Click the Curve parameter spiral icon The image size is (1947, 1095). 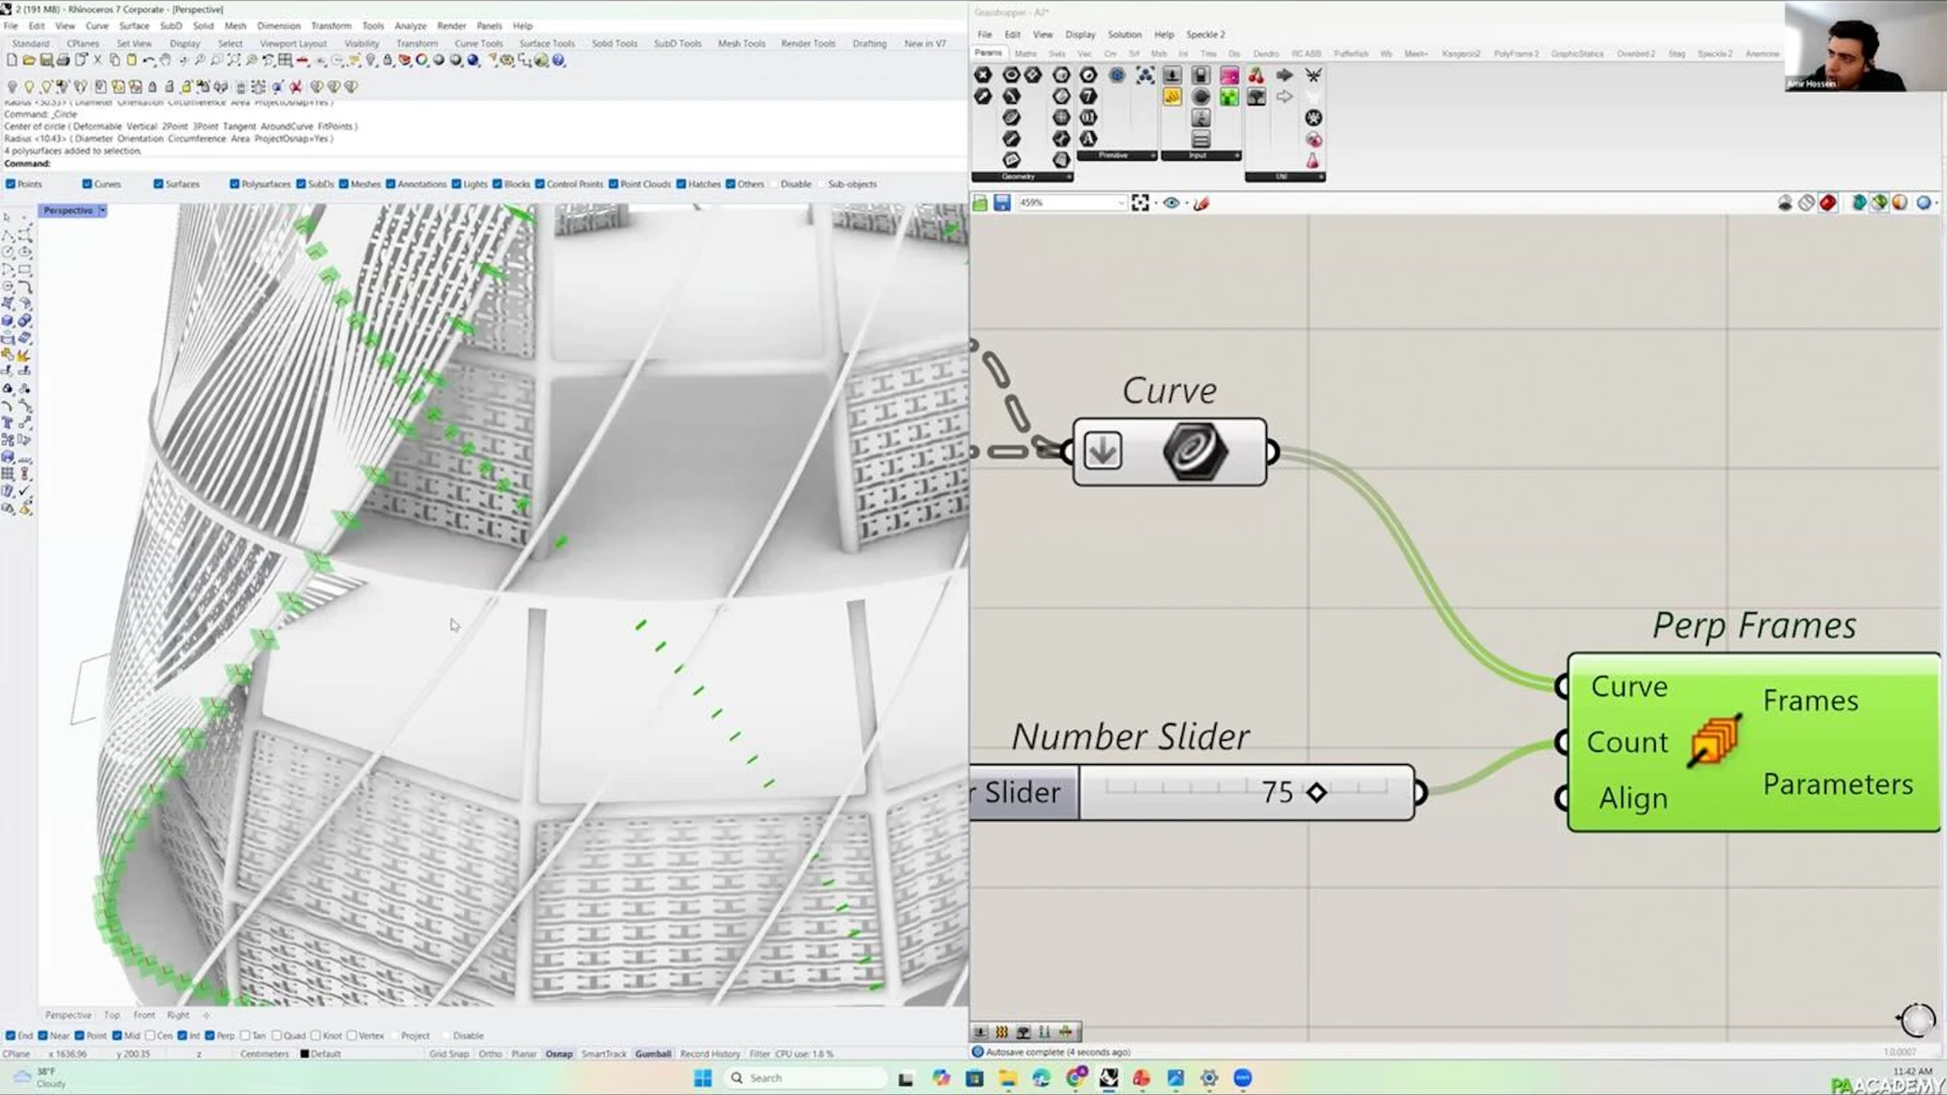[1195, 452]
